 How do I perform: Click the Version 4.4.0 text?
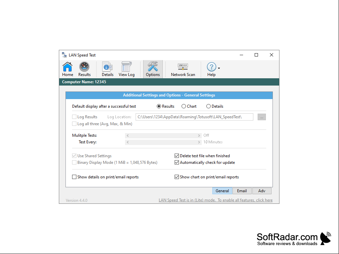tap(76, 200)
